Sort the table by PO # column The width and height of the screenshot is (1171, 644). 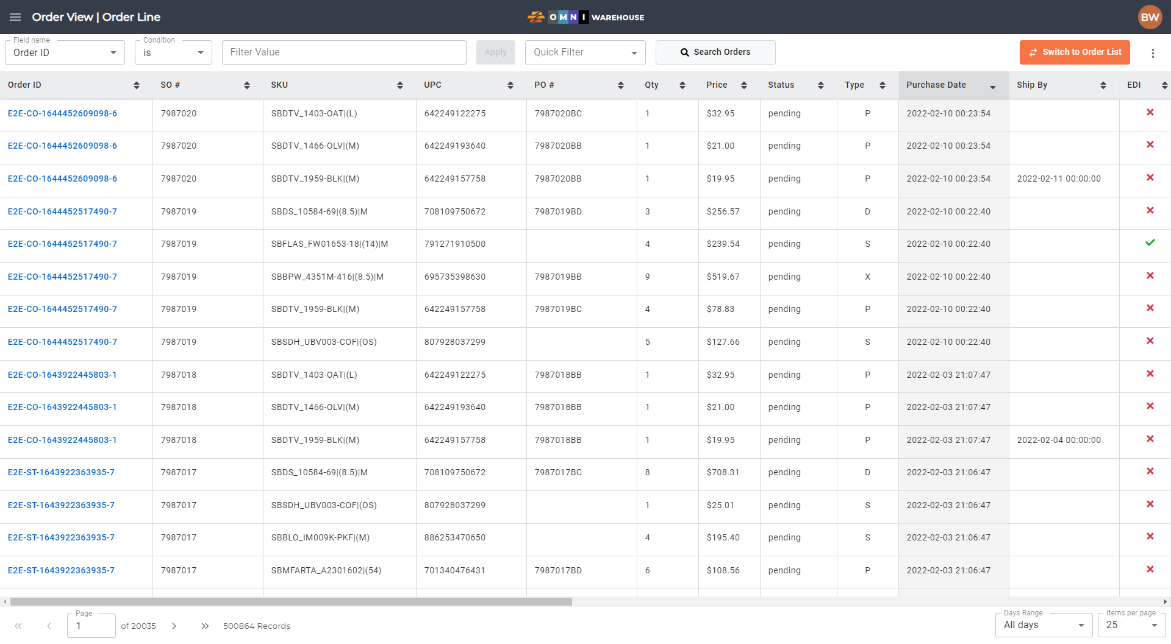click(x=620, y=85)
